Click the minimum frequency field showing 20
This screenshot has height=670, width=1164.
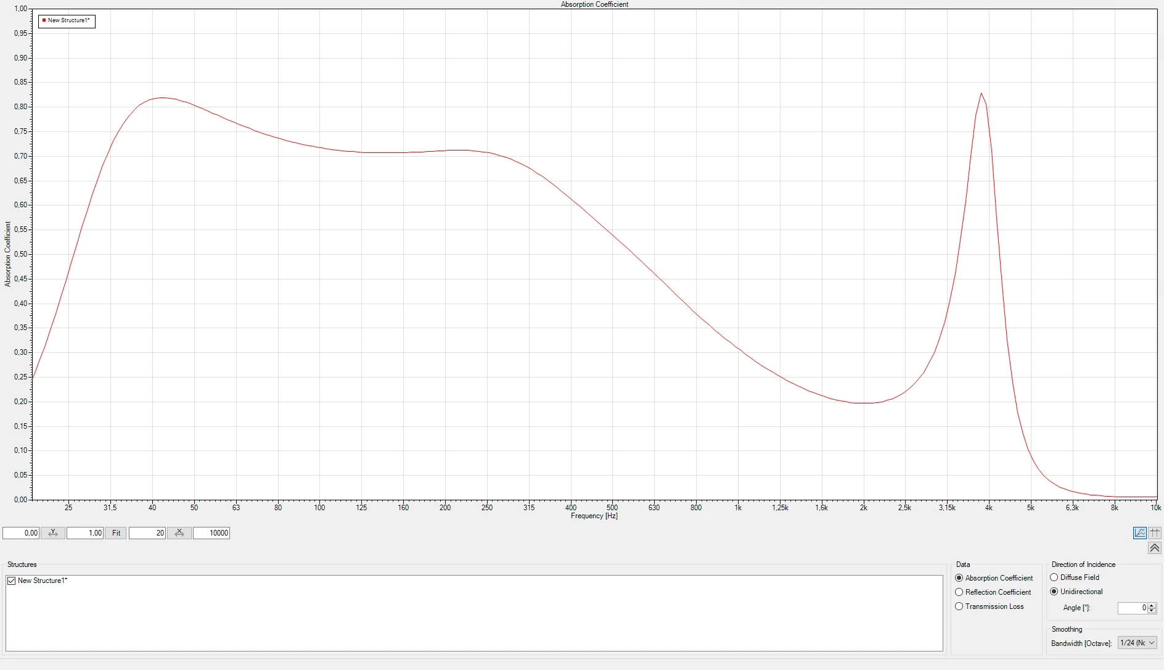[147, 533]
